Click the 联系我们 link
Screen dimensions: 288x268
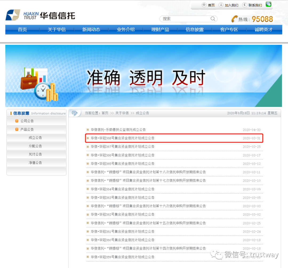pos(255,5)
